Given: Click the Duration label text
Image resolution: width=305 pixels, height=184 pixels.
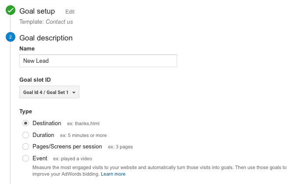Looking at the screenshot, I should tap(43, 135).
